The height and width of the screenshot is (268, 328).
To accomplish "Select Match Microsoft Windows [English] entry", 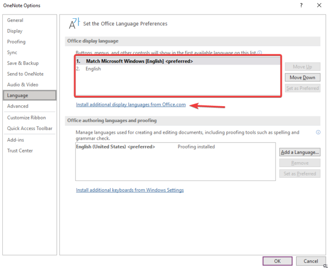I will pyautogui.click(x=178, y=61).
